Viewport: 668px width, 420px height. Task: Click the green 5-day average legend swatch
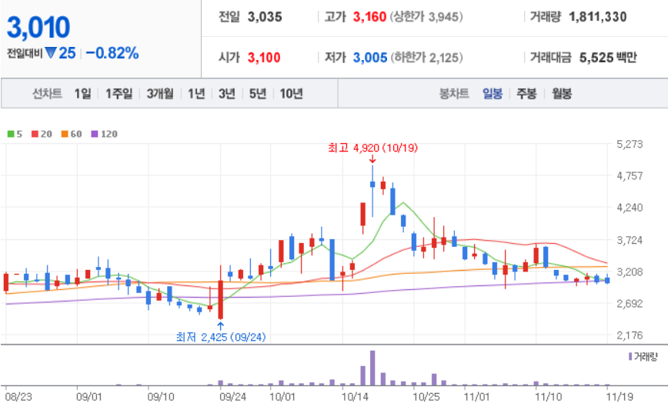coord(11,134)
